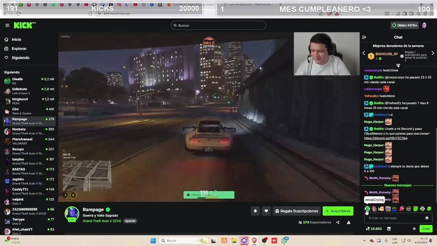Open OBS Studio from the taskbar
437x246 pixels.
264,241
